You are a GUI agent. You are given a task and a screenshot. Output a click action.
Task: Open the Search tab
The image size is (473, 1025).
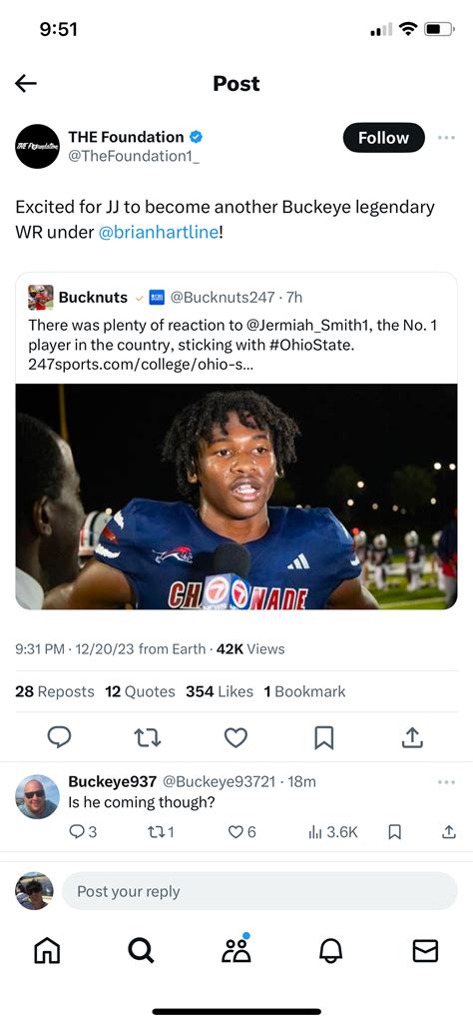[141, 950]
